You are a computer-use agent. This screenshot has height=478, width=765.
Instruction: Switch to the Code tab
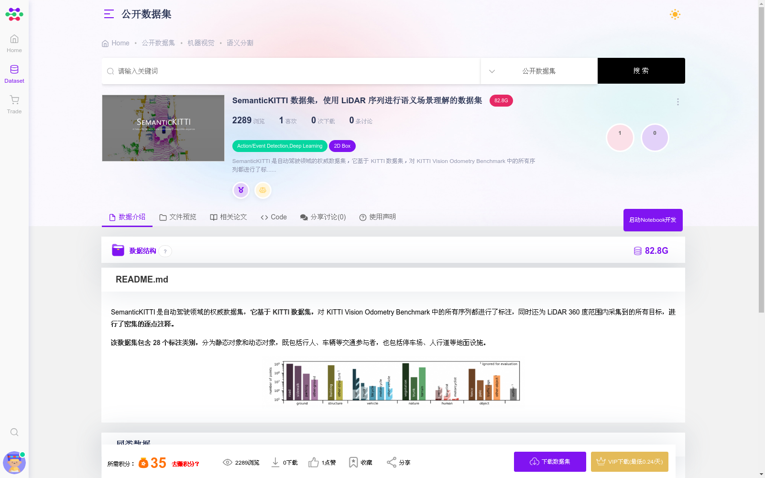pos(274,217)
